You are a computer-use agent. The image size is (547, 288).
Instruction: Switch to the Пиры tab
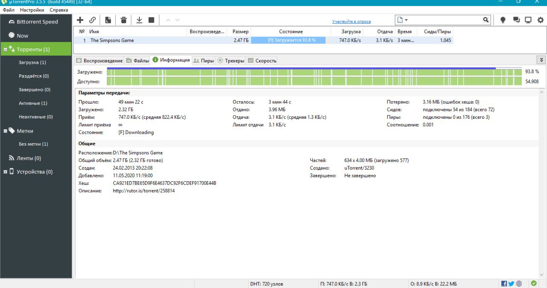[x=203, y=61]
